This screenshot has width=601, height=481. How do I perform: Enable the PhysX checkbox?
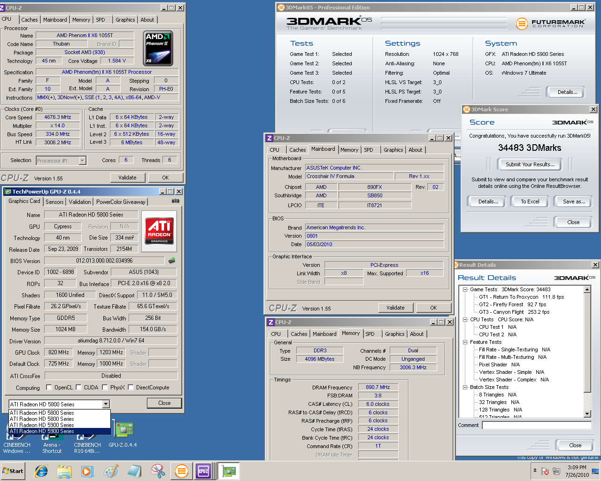105,388
